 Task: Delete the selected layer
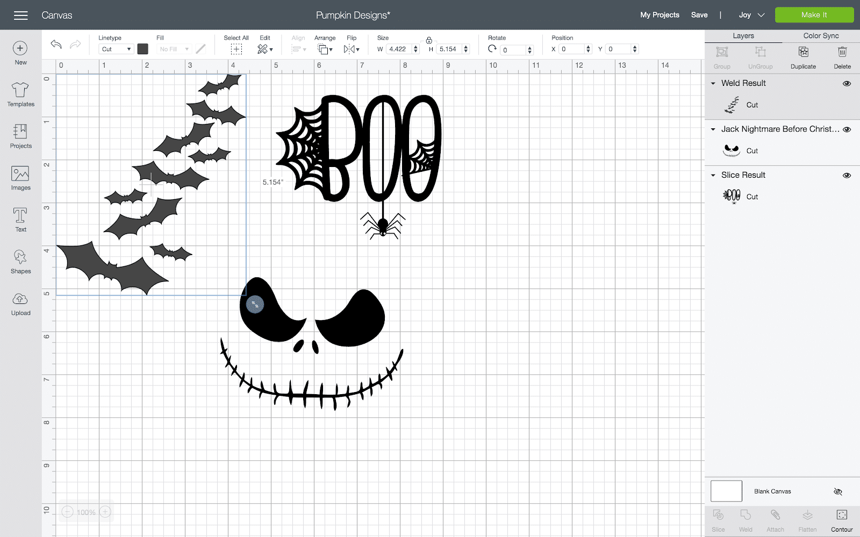(x=842, y=58)
